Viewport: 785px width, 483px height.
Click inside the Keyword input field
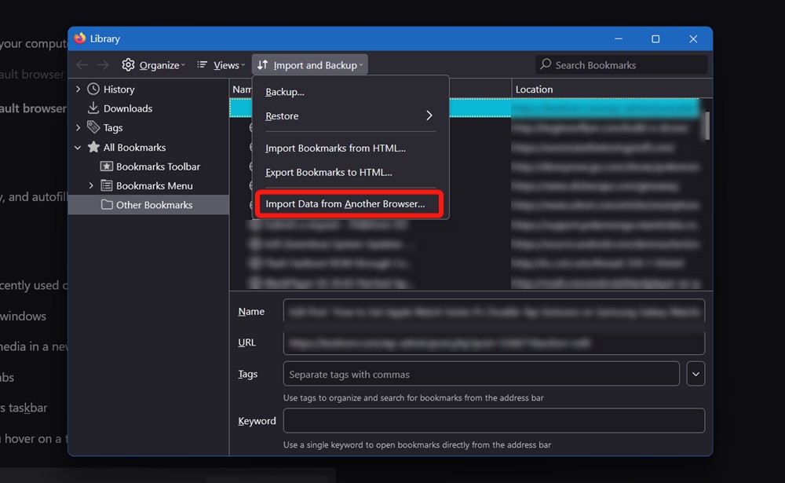pyautogui.click(x=495, y=420)
